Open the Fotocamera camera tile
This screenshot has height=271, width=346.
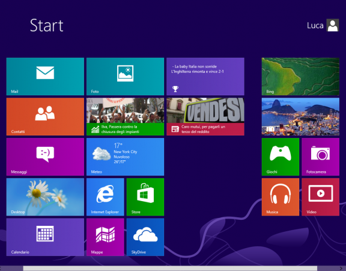tap(320, 157)
